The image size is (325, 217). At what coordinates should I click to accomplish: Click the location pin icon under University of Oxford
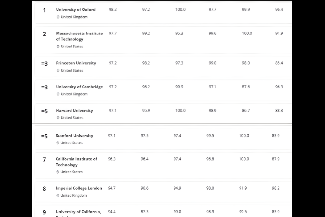point(58,17)
